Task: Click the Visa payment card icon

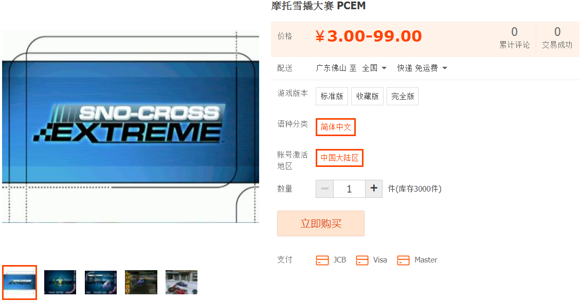Action: coord(362,260)
